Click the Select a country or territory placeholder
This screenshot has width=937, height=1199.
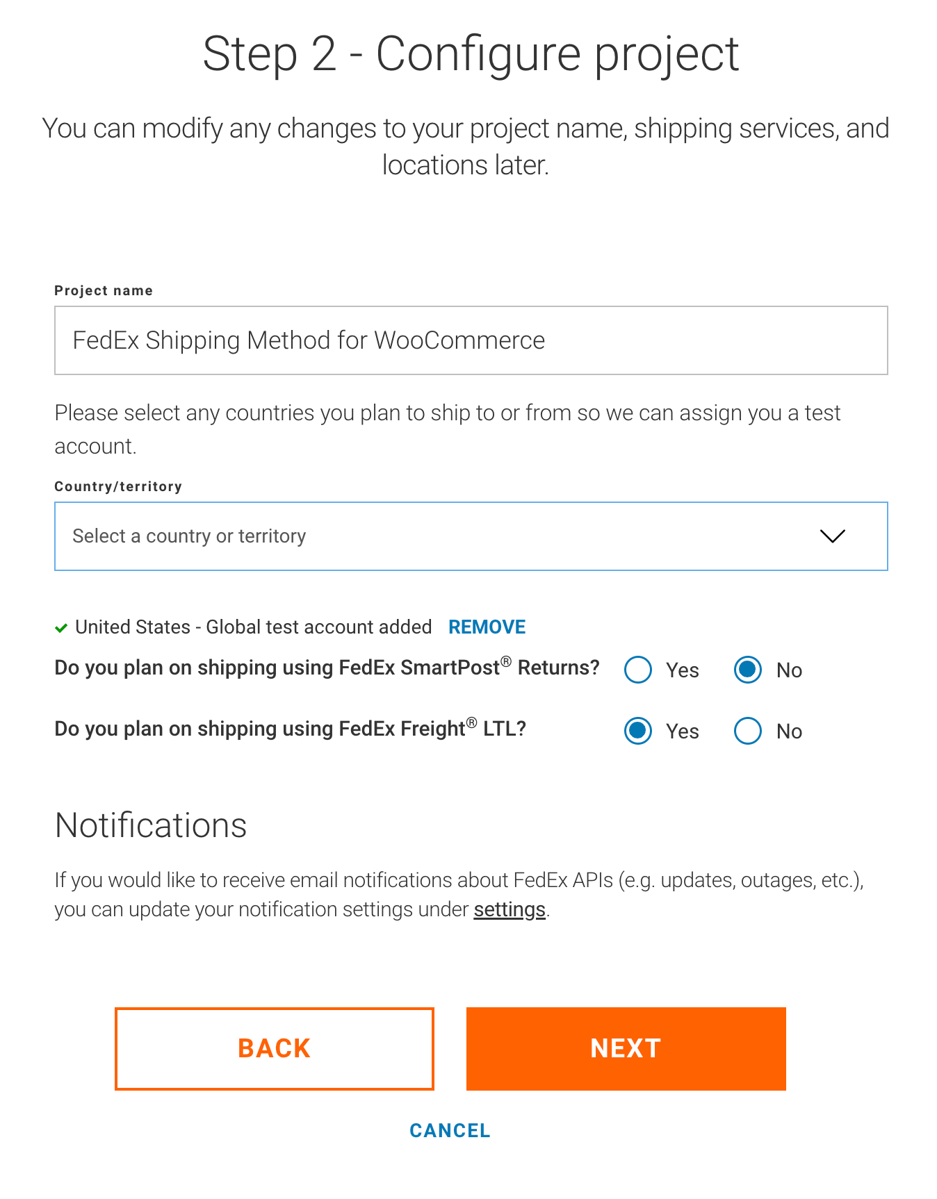(x=188, y=536)
